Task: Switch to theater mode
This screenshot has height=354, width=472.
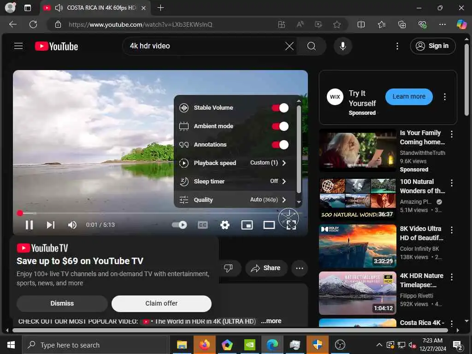Action: tap(269, 225)
